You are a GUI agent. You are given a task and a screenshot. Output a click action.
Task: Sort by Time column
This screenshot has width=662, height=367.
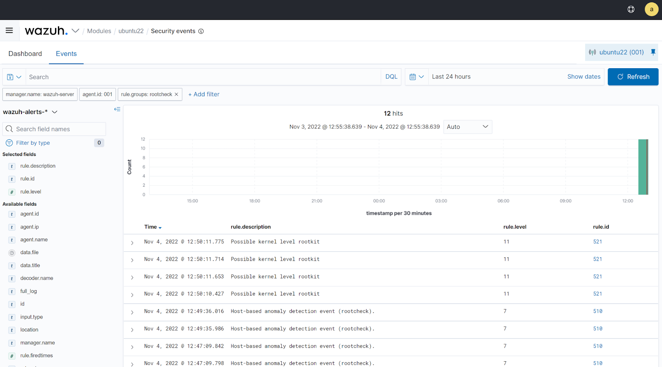point(153,227)
